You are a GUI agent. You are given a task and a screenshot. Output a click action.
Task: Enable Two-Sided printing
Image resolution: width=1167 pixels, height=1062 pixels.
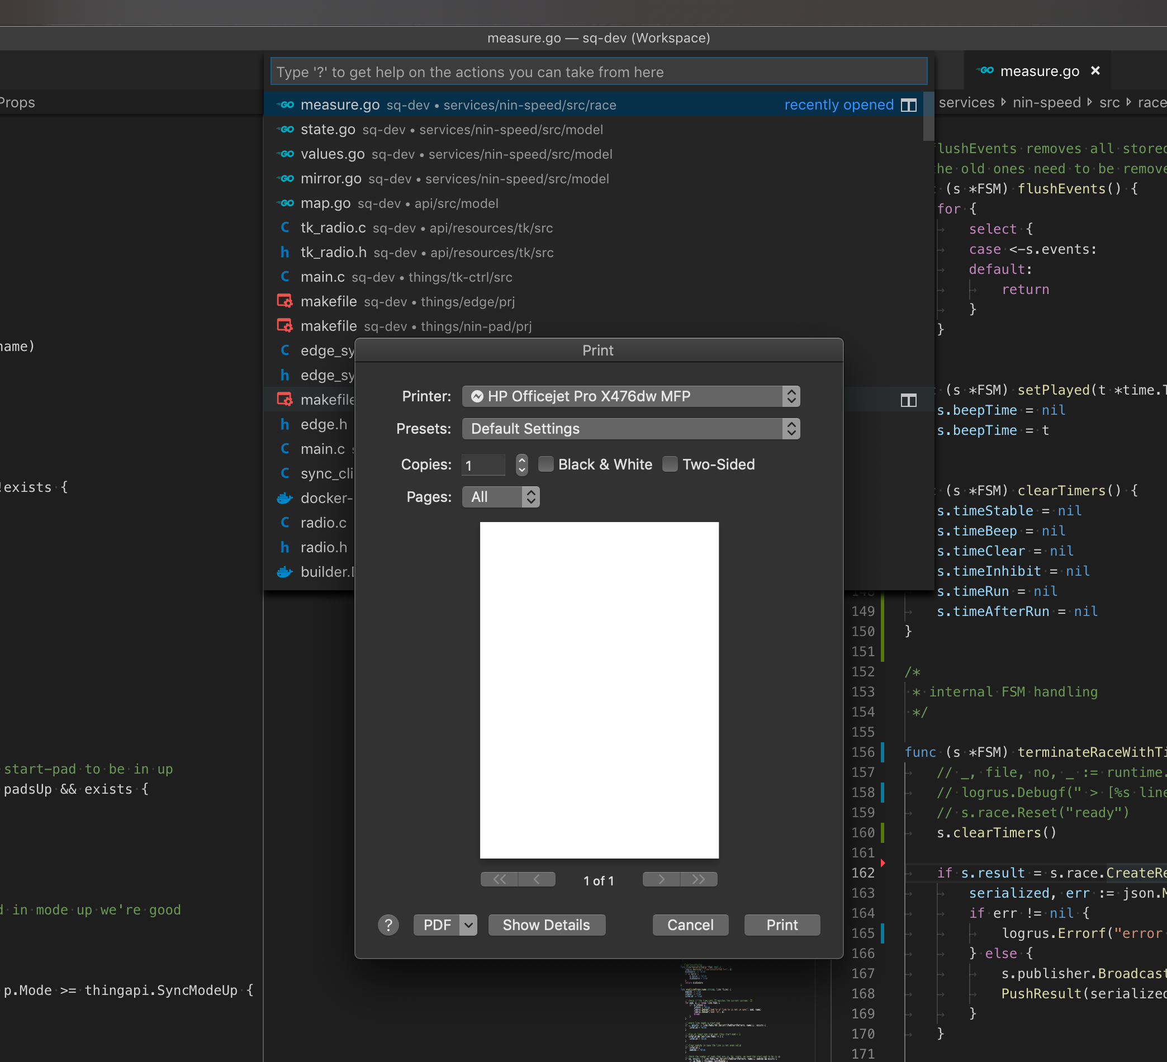(670, 464)
